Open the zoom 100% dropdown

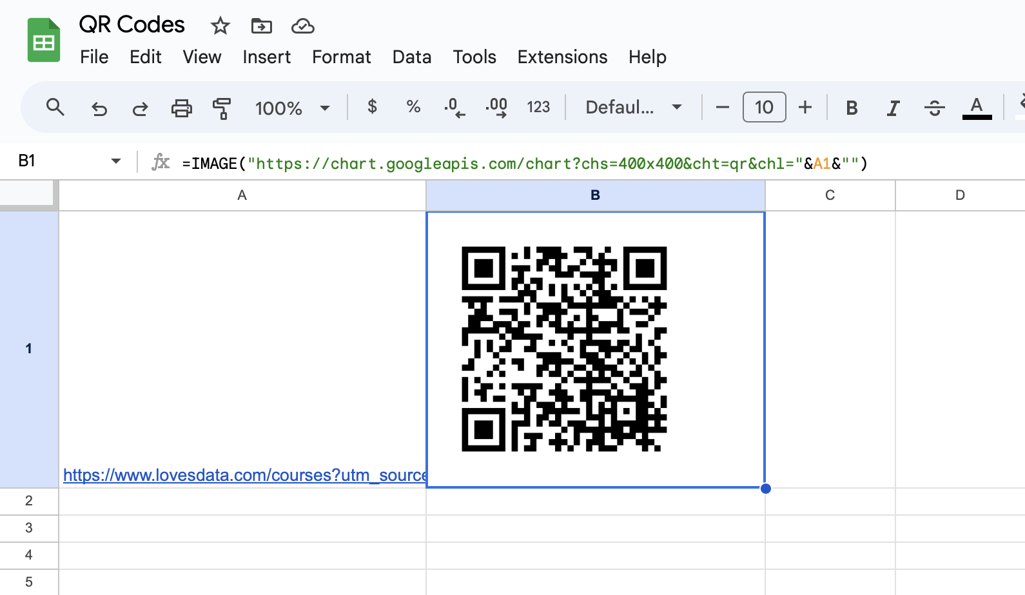tap(293, 108)
